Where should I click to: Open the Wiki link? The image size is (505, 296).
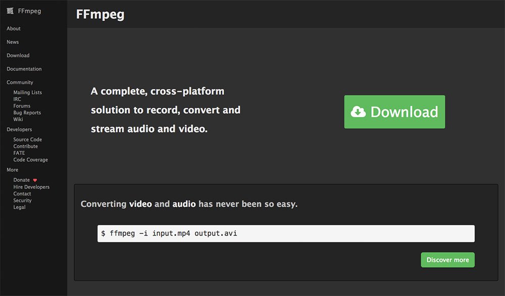coord(18,120)
